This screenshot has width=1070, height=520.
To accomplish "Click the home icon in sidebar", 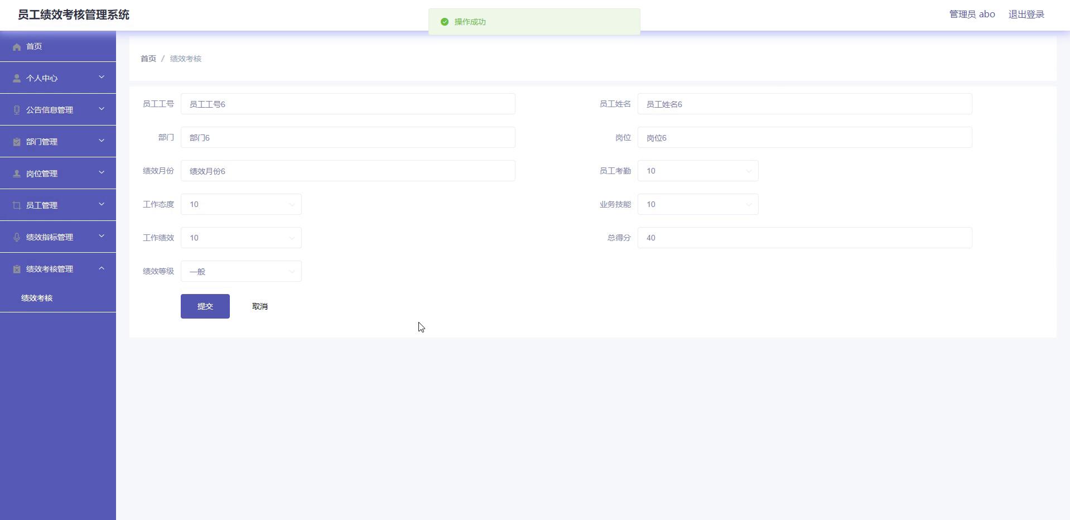I will [17, 47].
